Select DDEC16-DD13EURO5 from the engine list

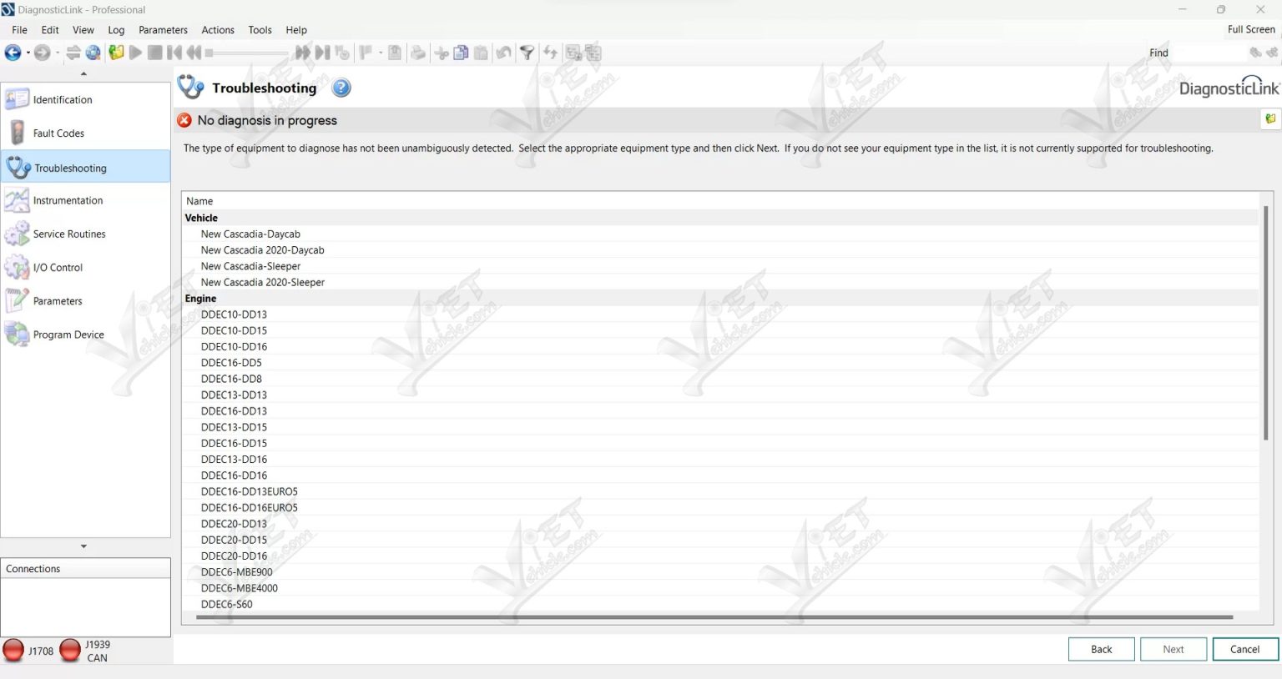tap(249, 491)
